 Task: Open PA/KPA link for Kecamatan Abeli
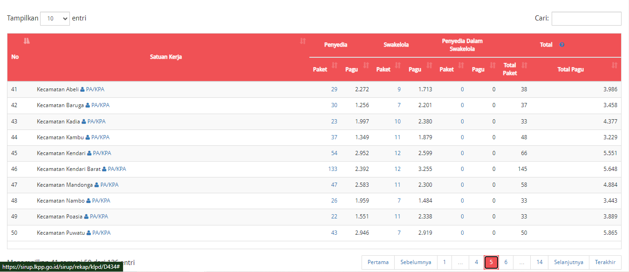[x=95, y=89]
